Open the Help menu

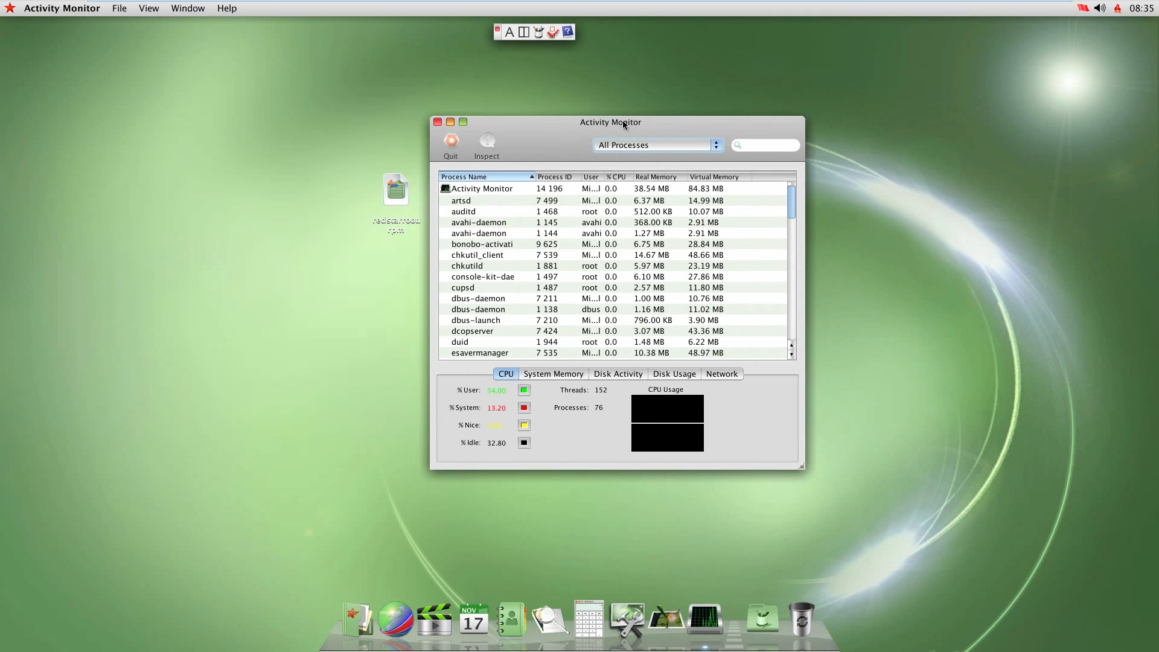pyautogui.click(x=227, y=8)
